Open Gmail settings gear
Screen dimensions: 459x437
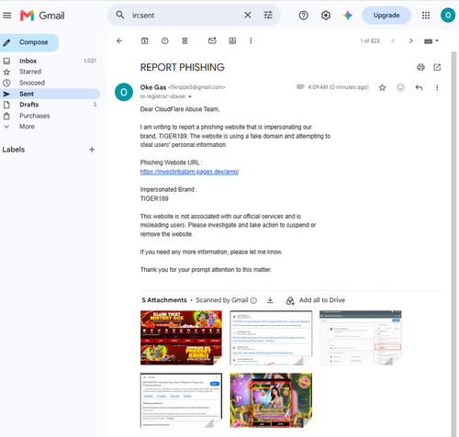(x=326, y=16)
